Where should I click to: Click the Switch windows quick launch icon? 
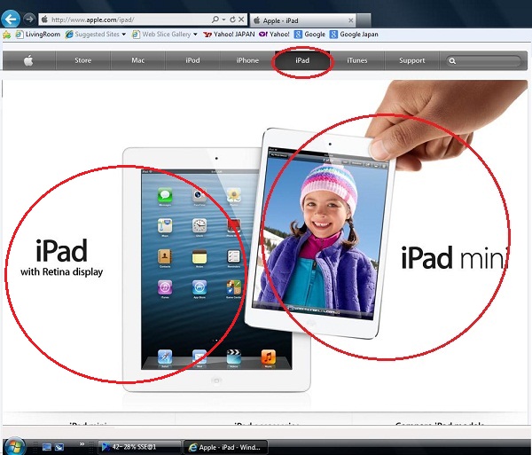click(59, 447)
